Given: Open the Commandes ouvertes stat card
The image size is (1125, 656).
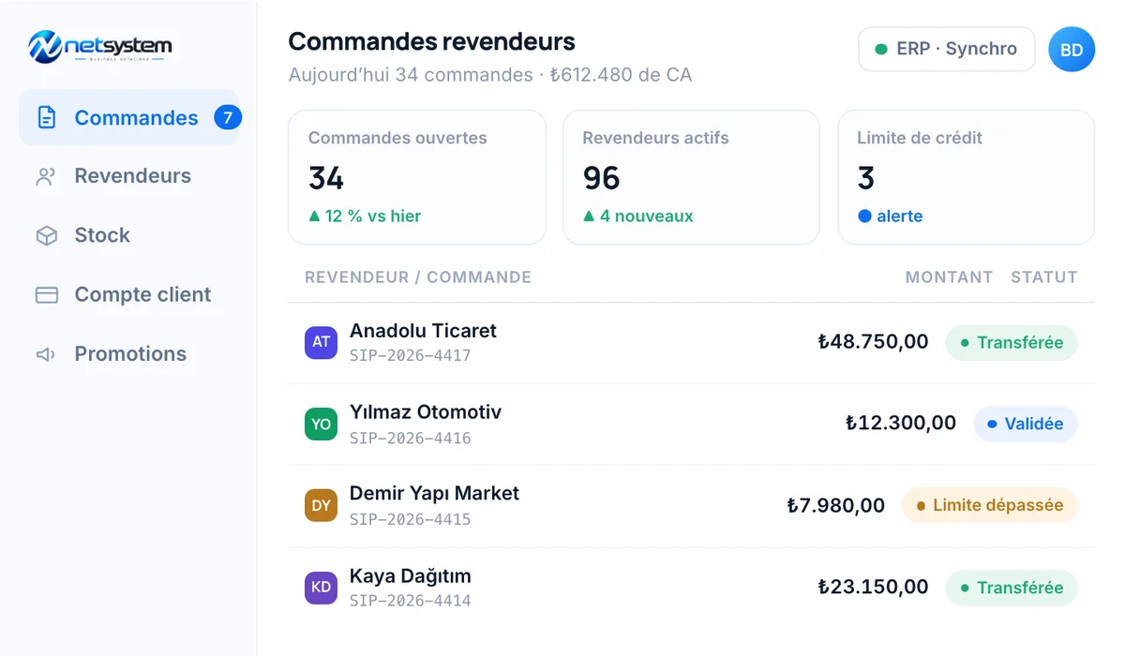Looking at the screenshot, I should 417,177.
